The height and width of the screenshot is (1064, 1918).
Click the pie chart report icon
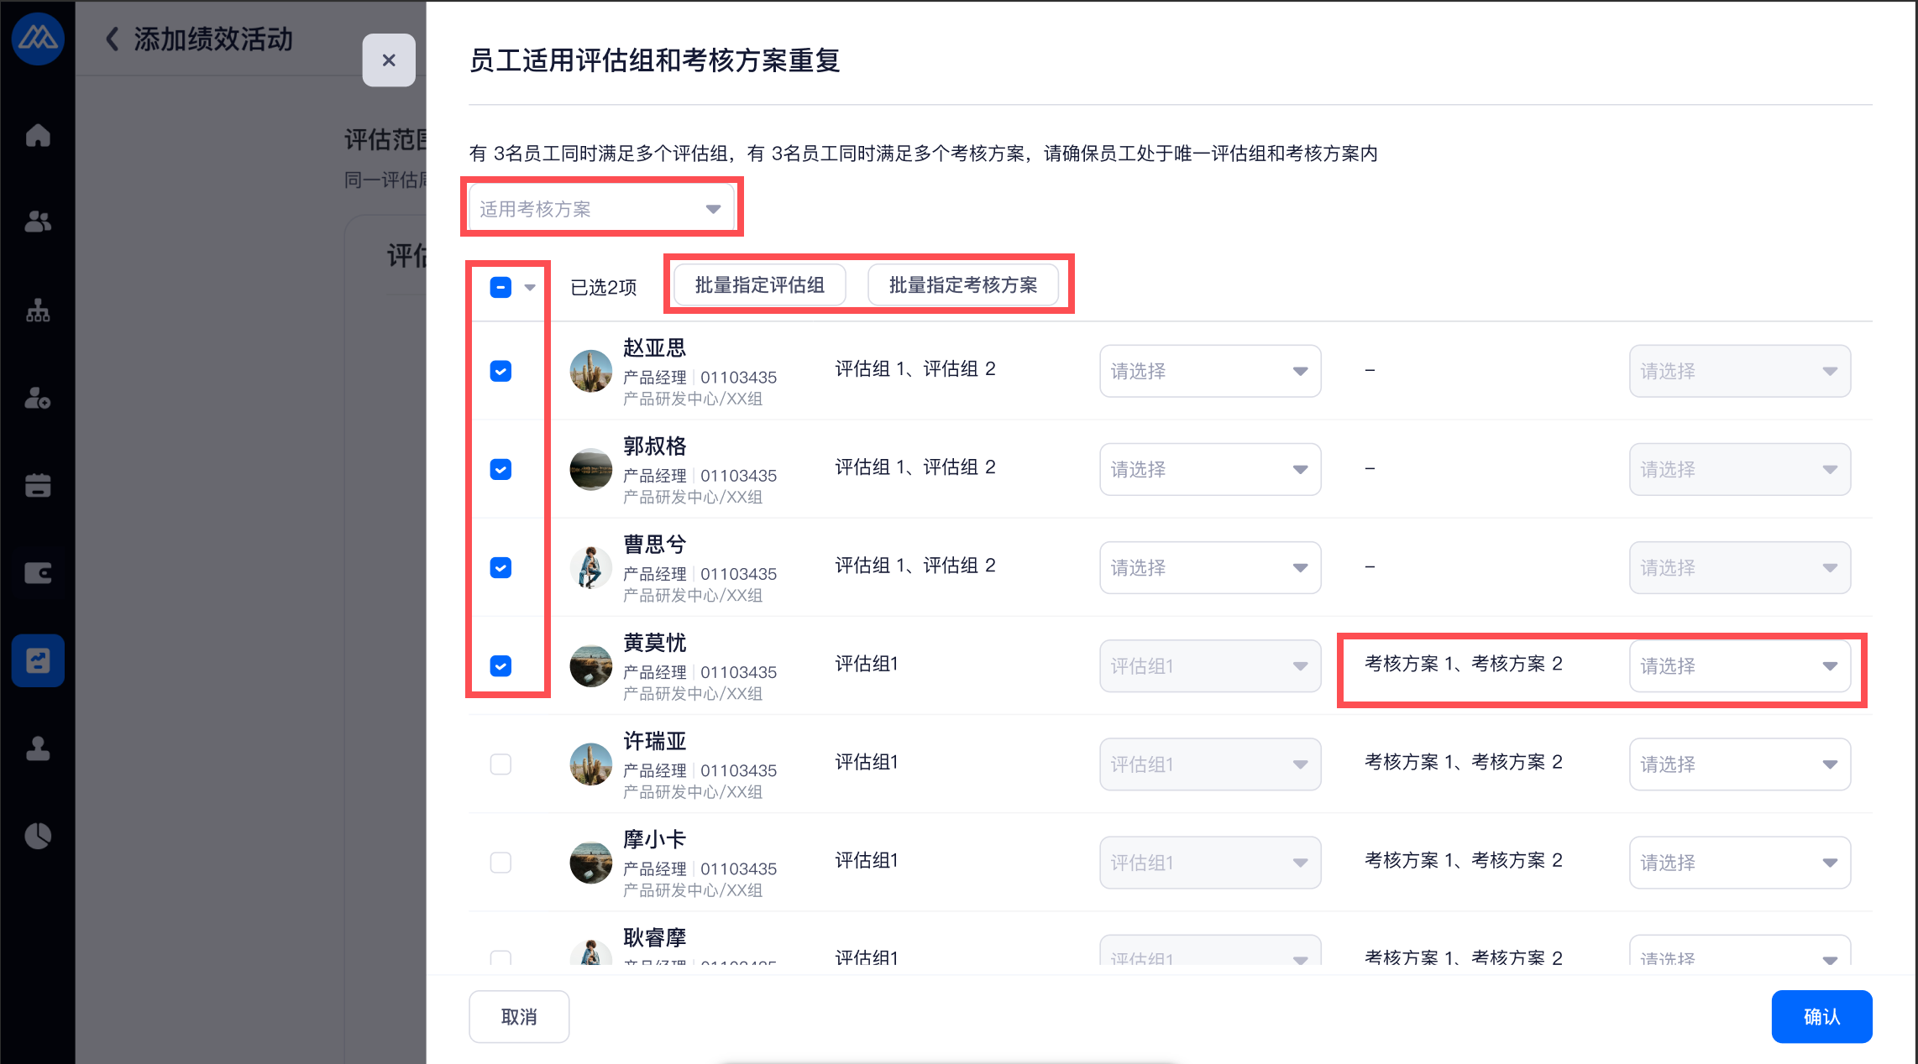pyautogui.click(x=38, y=836)
